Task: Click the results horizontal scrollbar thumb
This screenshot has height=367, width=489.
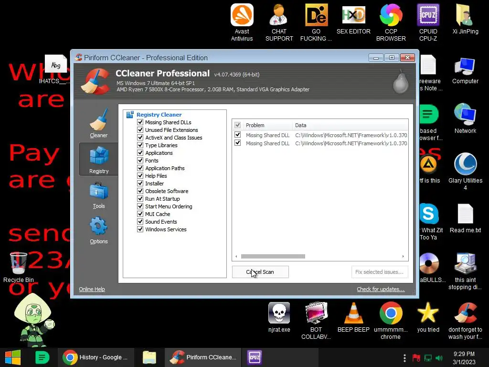Action: [273, 256]
